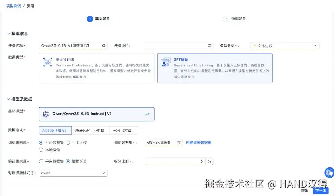This screenshot has width=334, height=196.
Task: Switch data format to Role（对话）
Action: 124,130
